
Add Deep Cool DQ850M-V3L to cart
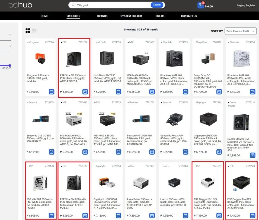tap(219, 92)
